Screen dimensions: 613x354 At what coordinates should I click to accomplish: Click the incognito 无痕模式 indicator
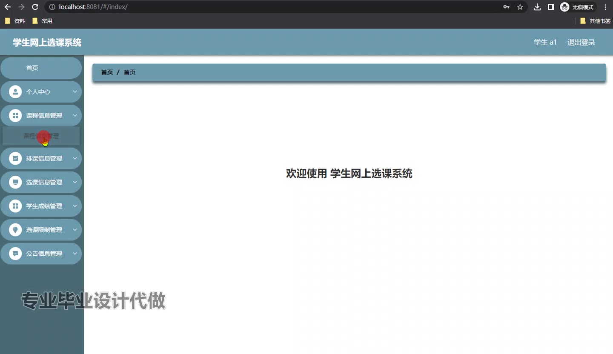(x=577, y=7)
